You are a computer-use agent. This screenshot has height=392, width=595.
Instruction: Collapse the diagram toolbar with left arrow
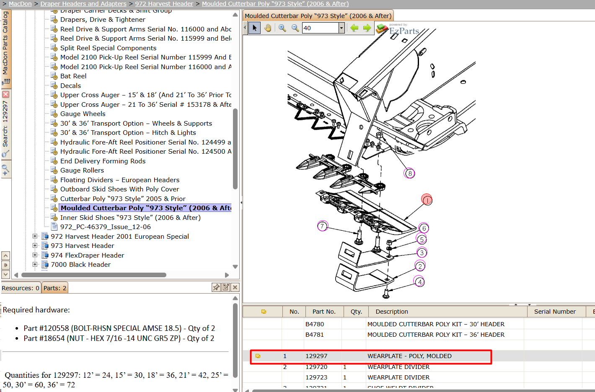point(245,28)
